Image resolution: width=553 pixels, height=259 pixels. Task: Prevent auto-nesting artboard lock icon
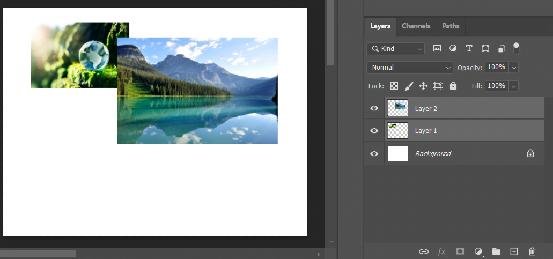coord(438,86)
